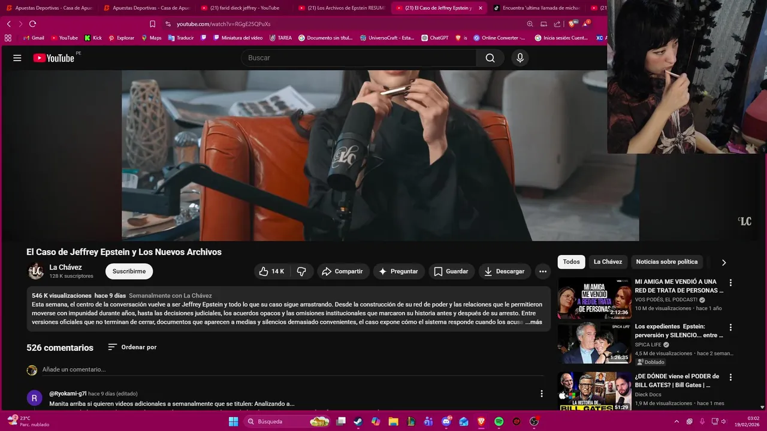Open @Ryokami-g7l commenter profile avatar
Viewport: 767px width, 431px height.
34,397
